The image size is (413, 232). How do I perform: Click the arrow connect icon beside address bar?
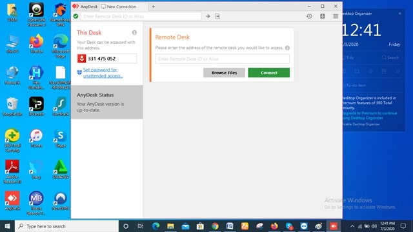tap(208, 16)
